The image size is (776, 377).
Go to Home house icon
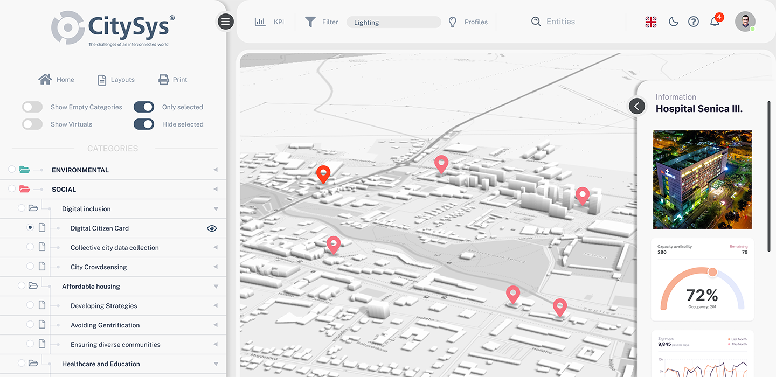45,79
